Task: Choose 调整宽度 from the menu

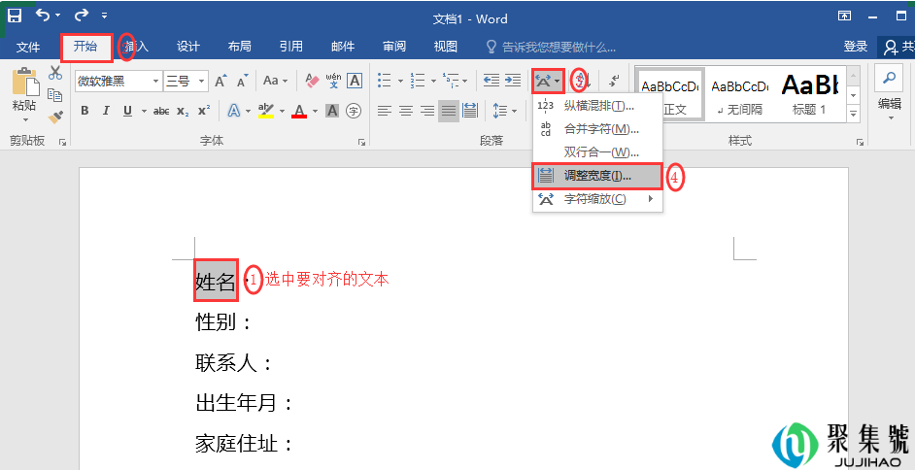Action: pos(597,176)
